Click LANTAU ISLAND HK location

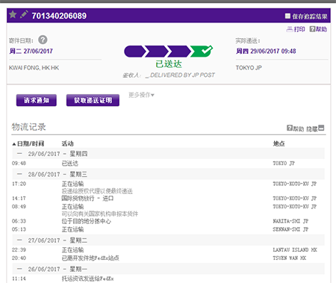tap(295, 249)
